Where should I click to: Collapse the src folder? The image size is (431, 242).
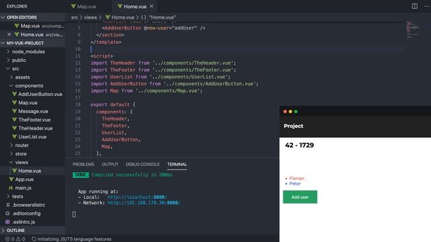(x=8, y=69)
